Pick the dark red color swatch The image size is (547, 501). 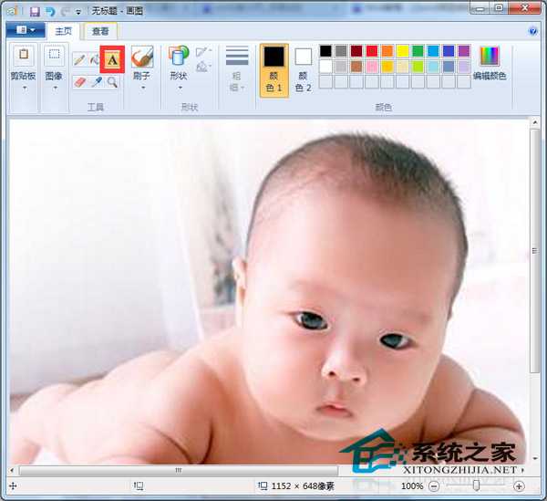[356, 51]
